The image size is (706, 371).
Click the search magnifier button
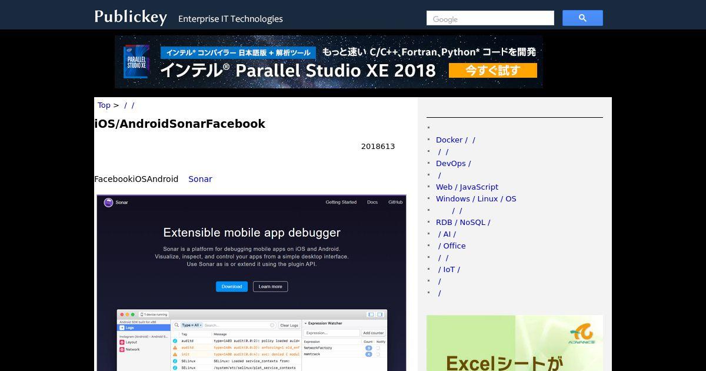(x=582, y=18)
